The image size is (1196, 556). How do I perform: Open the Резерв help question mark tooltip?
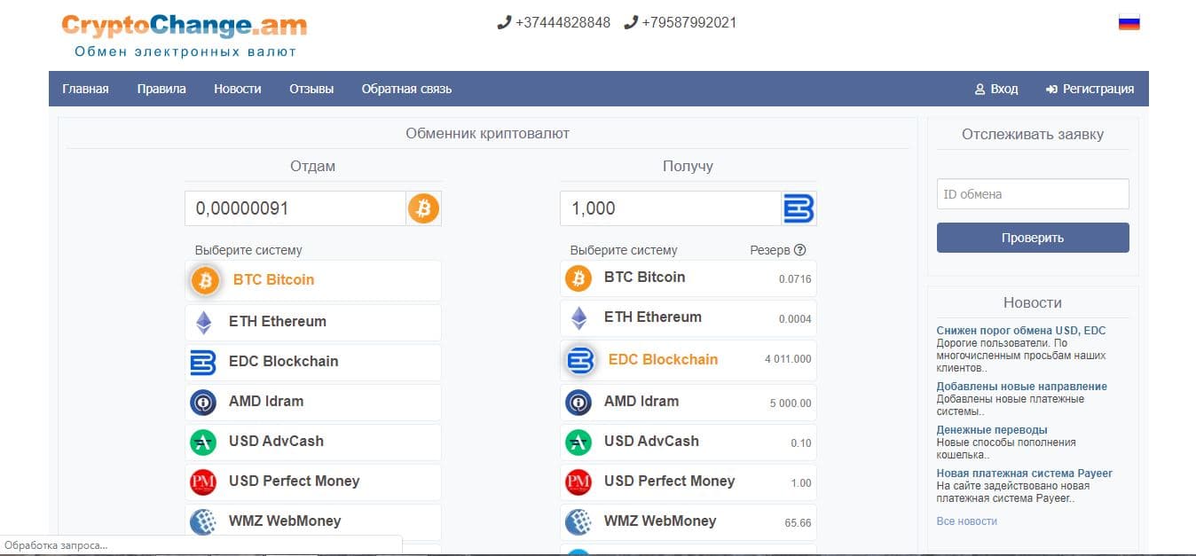tap(800, 249)
